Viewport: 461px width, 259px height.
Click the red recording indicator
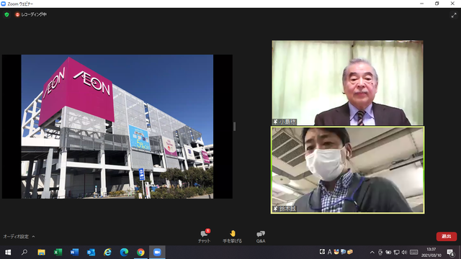pos(17,14)
